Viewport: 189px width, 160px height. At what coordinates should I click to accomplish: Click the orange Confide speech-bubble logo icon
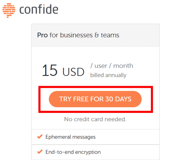click(9, 10)
